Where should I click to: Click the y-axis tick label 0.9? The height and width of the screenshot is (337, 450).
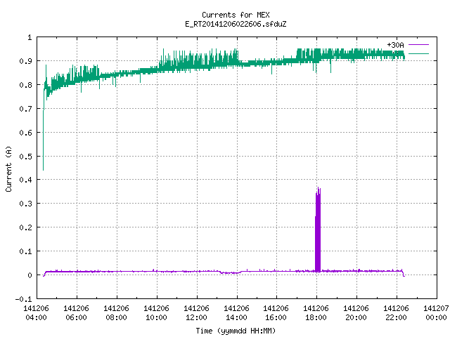[x=25, y=61]
